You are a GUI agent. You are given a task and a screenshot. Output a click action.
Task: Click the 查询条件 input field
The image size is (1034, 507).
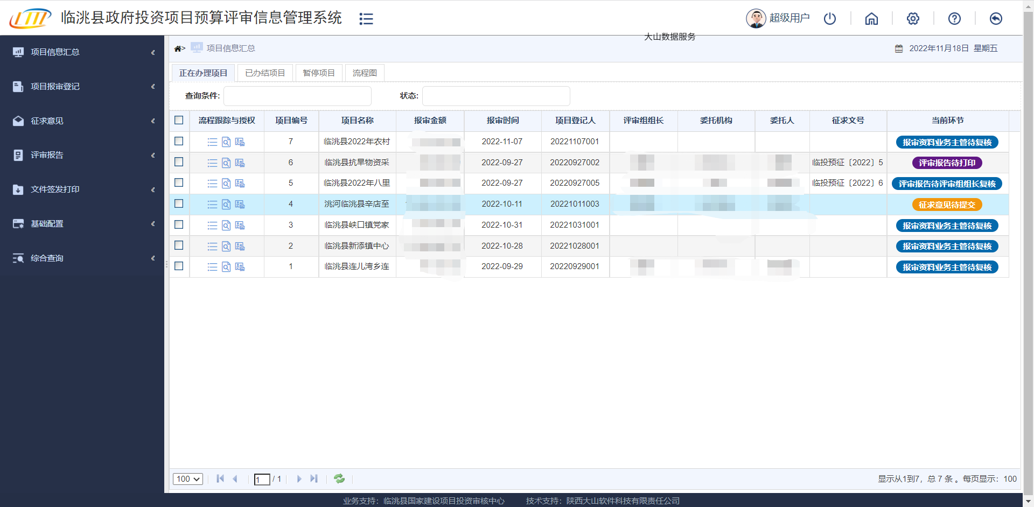pos(297,96)
